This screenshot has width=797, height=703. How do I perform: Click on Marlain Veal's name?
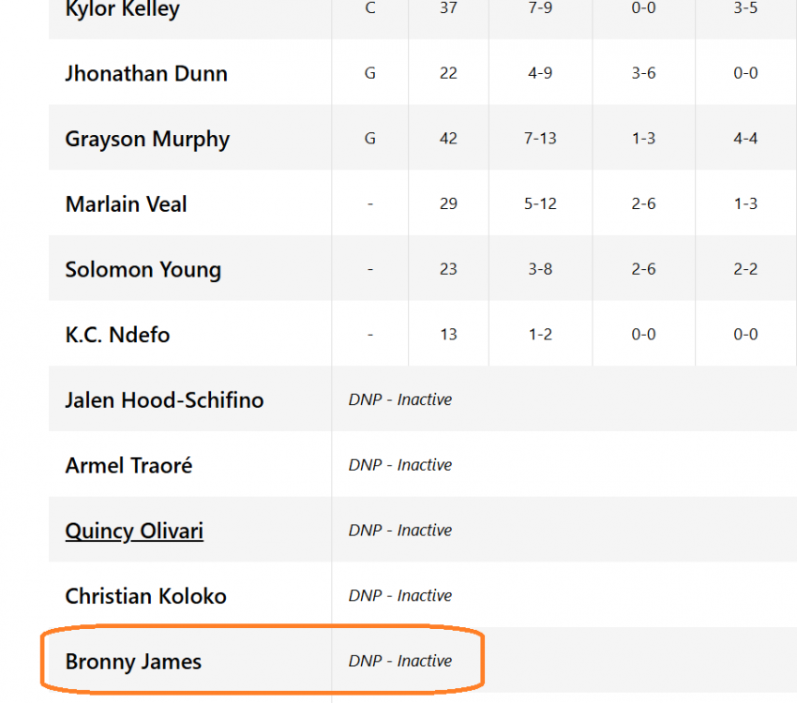coord(126,203)
